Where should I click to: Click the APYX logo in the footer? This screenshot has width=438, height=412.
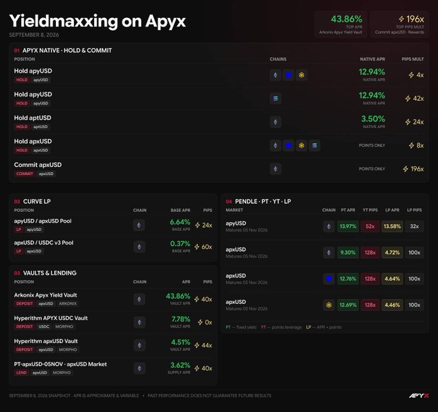tap(419, 395)
